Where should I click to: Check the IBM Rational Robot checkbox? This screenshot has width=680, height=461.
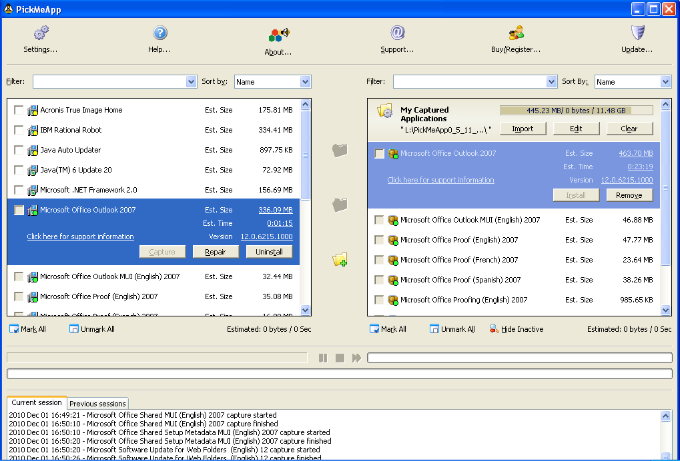19,130
